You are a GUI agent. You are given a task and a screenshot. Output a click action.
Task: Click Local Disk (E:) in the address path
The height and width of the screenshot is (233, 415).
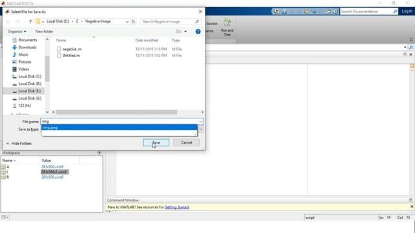58,21
